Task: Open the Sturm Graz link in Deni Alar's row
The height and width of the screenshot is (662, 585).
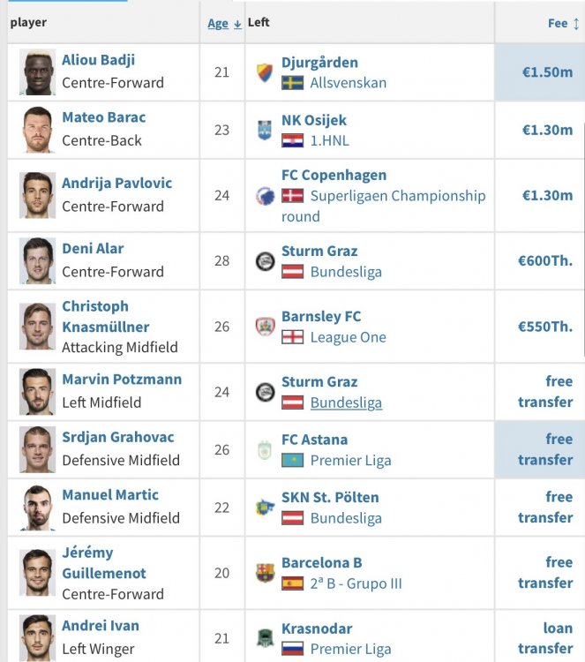Action: click(319, 252)
